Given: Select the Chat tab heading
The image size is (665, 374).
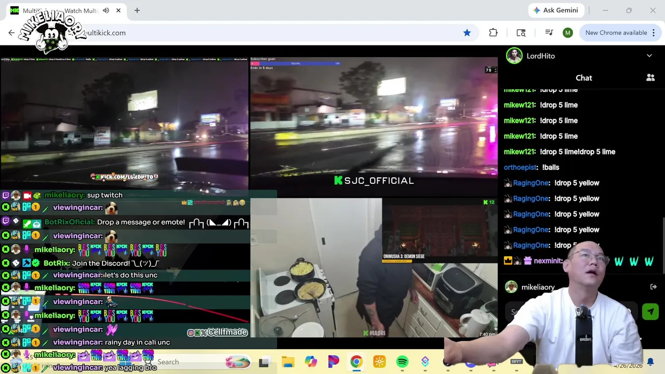Looking at the screenshot, I should pyautogui.click(x=583, y=78).
